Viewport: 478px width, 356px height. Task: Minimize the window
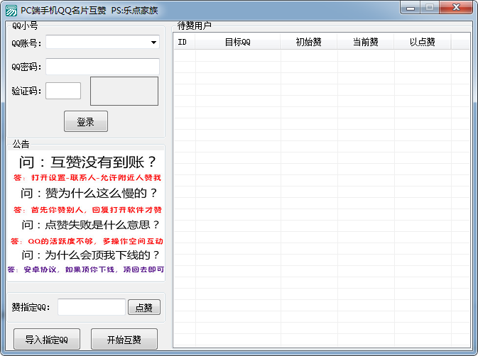tap(411, 8)
